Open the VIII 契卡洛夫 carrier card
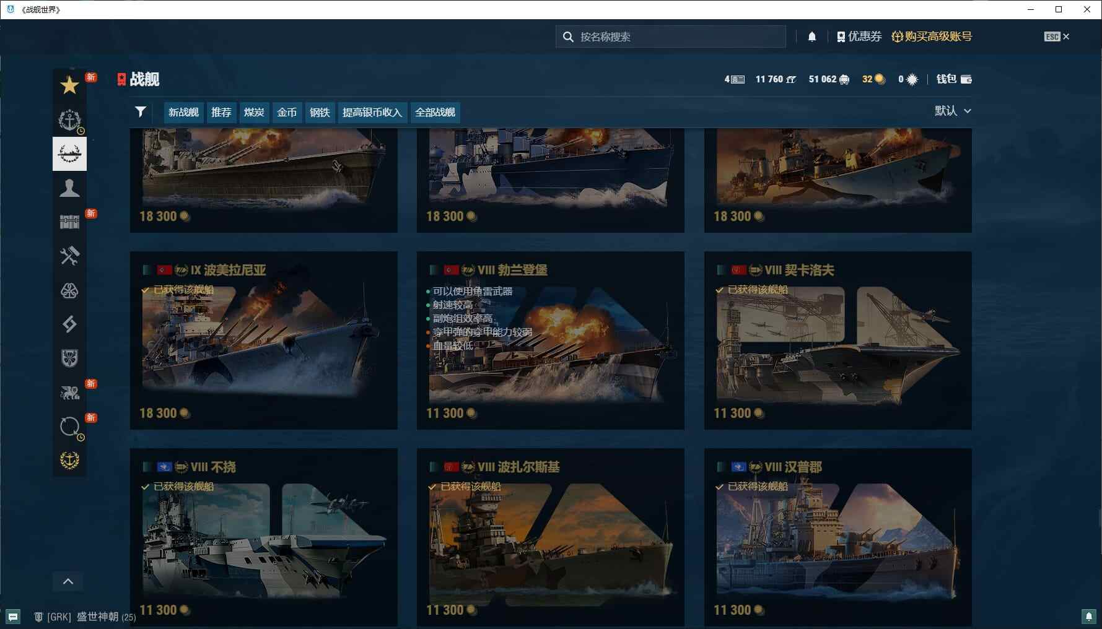Viewport: 1102px width, 629px height. tap(838, 341)
